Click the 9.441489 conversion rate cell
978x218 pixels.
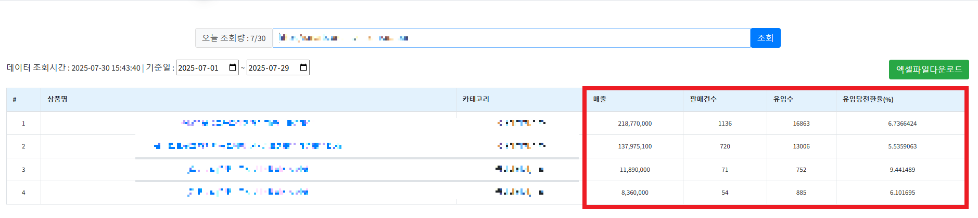(x=902, y=170)
